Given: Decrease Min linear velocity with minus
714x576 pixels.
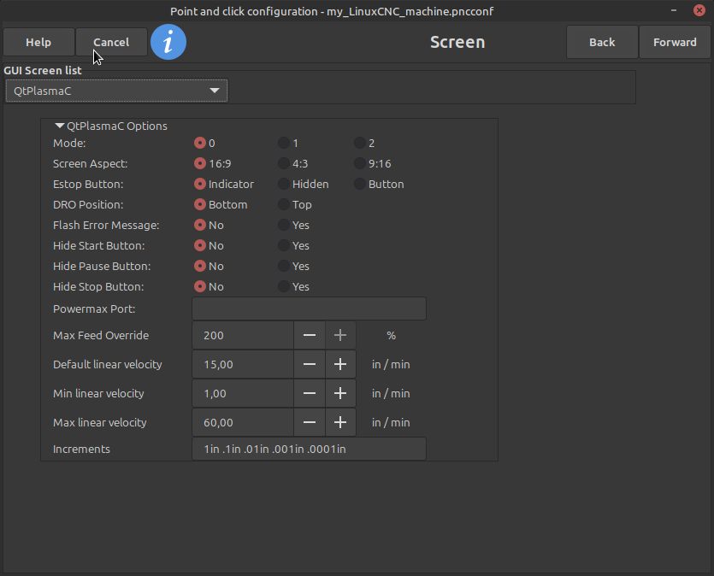Looking at the screenshot, I should (310, 394).
